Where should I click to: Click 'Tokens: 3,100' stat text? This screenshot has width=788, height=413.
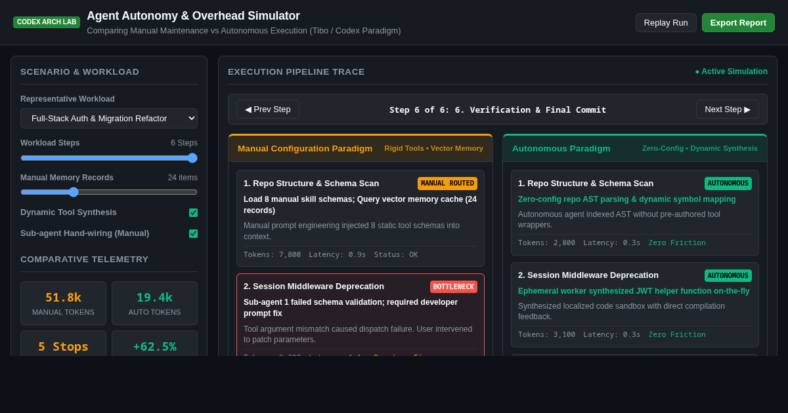546,335
